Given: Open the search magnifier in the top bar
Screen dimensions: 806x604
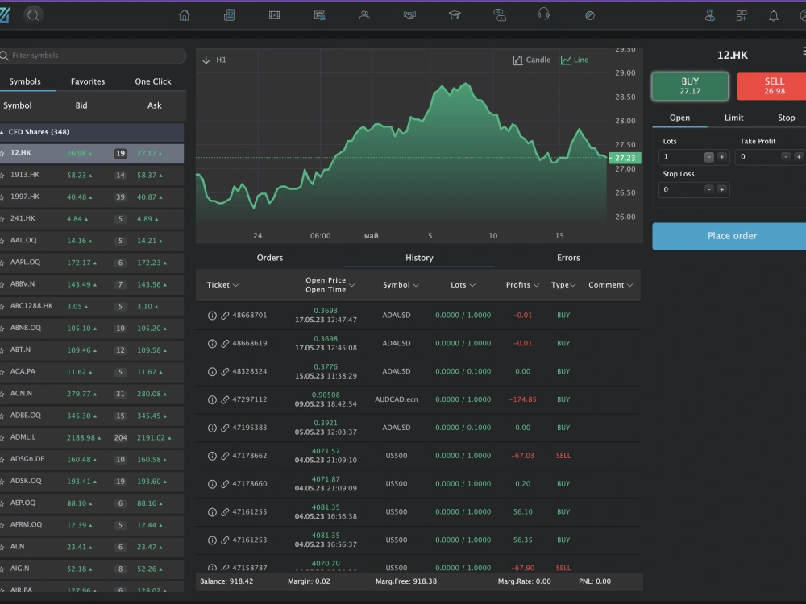Looking at the screenshot, I should coord(33,15).
